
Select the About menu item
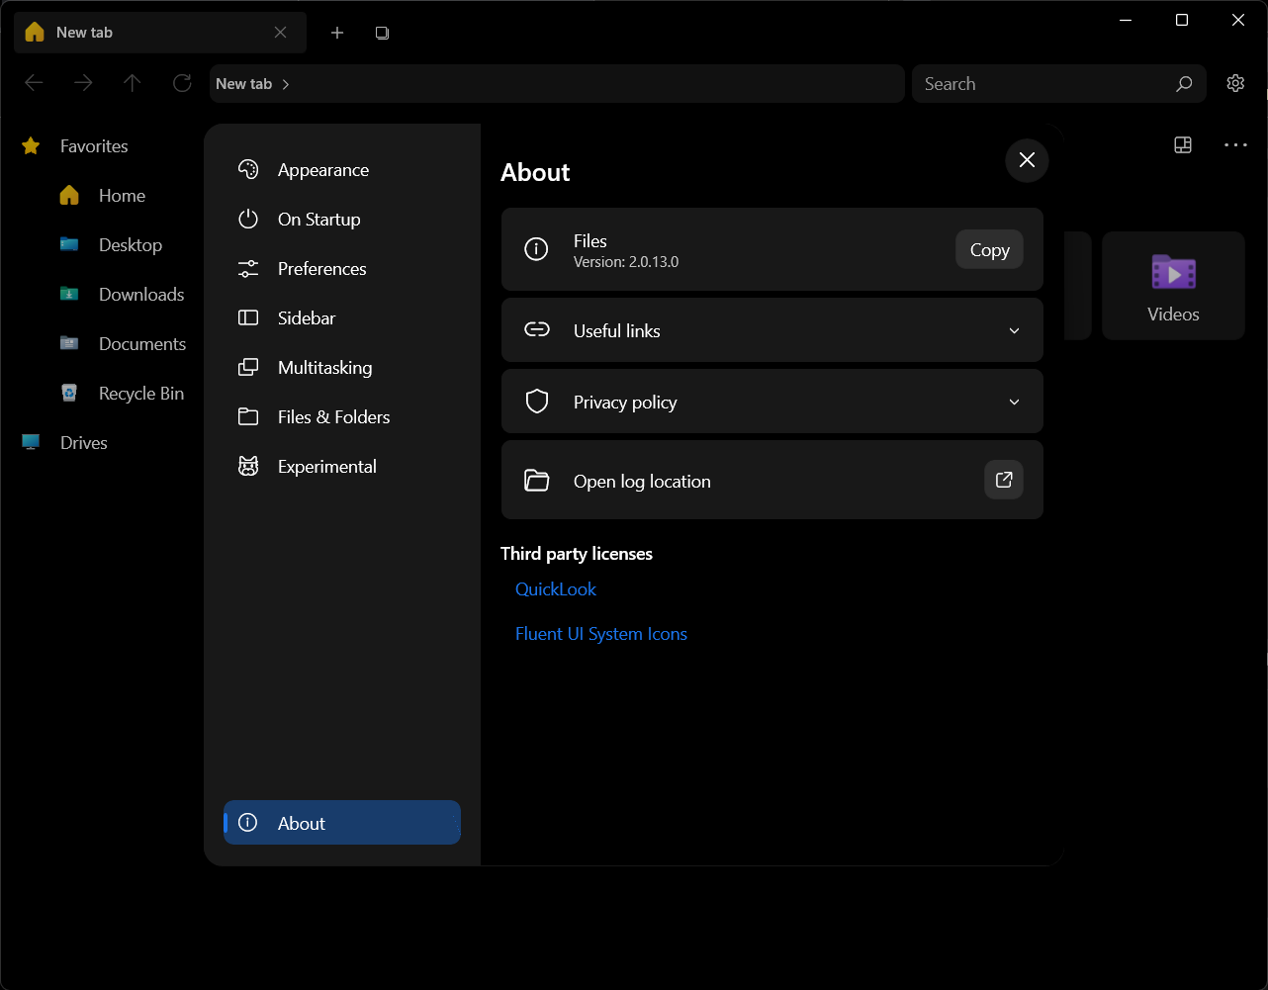341,822
